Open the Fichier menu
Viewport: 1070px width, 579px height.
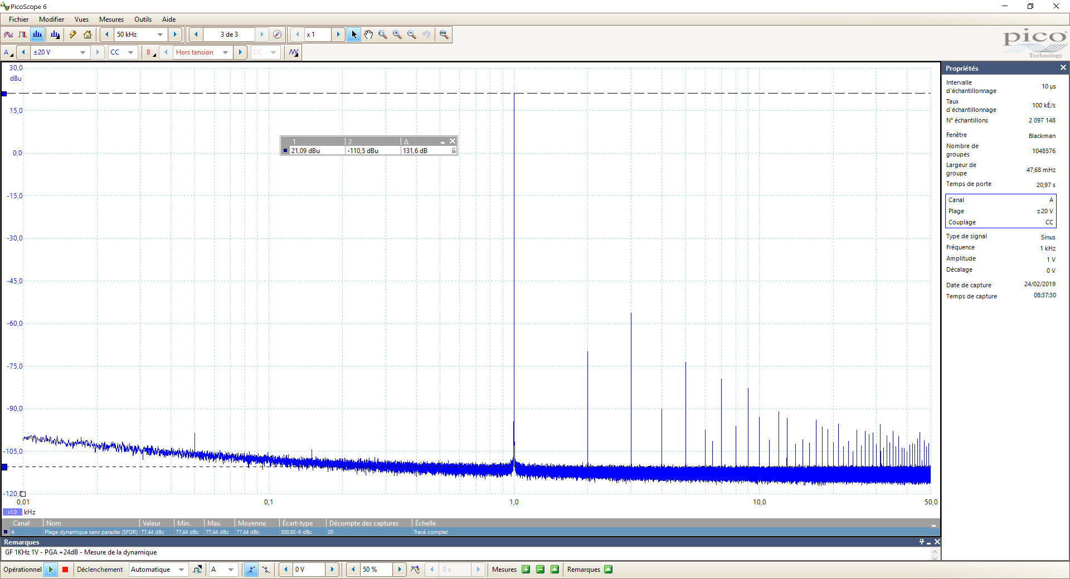click(x=18, y=19)
